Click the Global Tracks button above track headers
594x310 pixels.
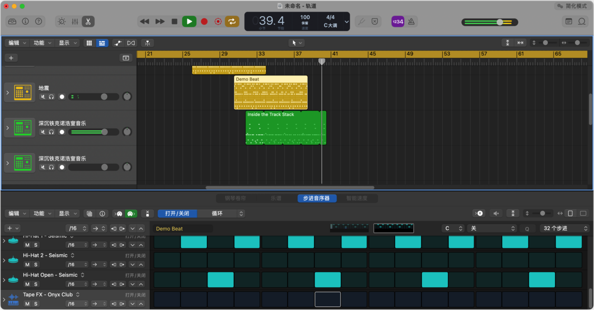click(126, 58)
